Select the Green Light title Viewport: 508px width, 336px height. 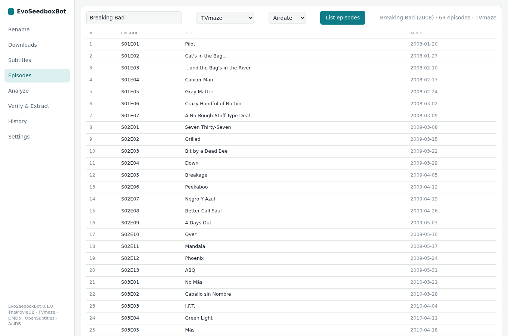click(199, 318)
